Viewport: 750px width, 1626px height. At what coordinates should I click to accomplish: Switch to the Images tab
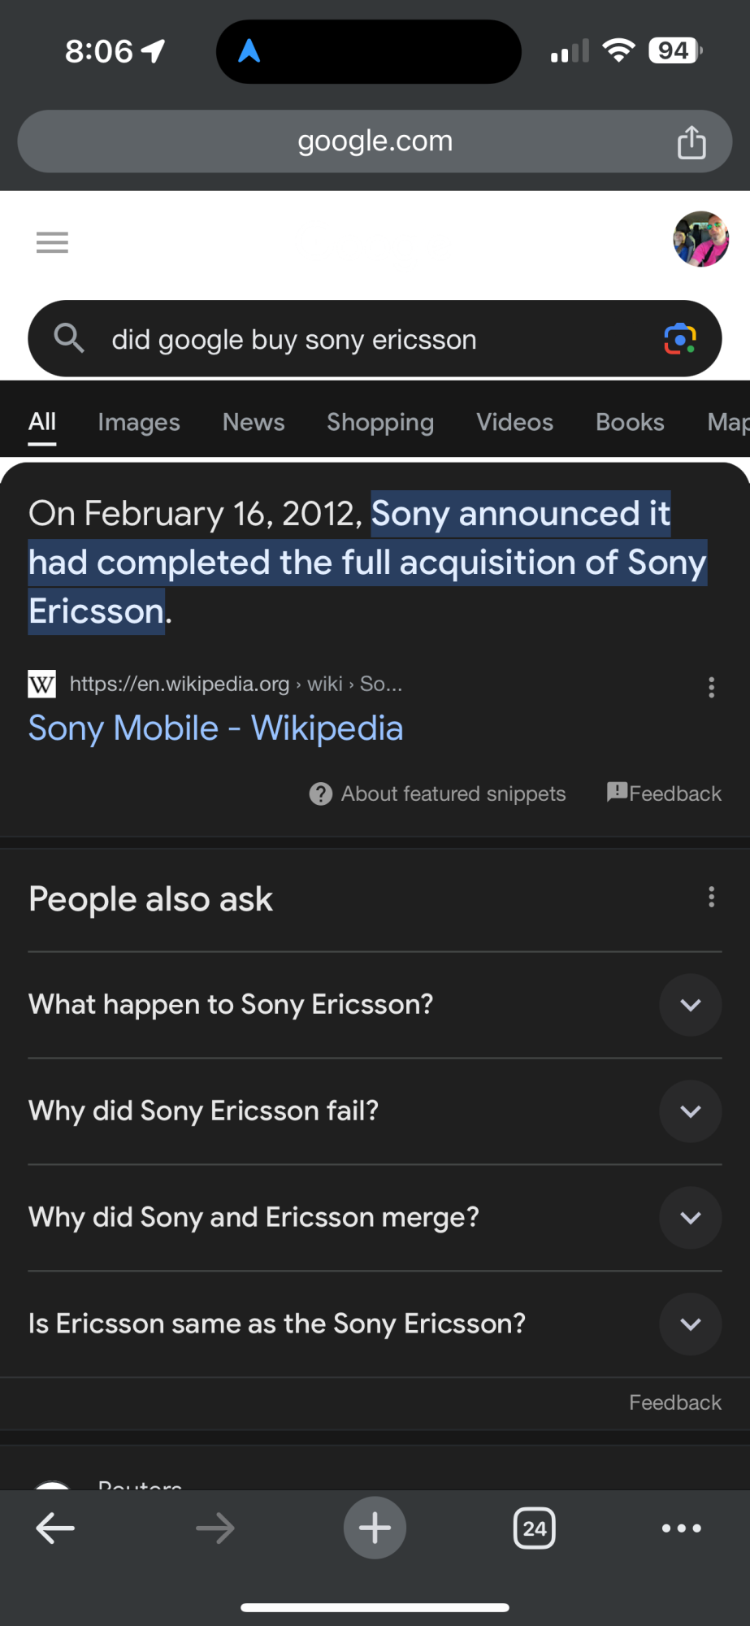pyautogui.click(x=139, y=423)
